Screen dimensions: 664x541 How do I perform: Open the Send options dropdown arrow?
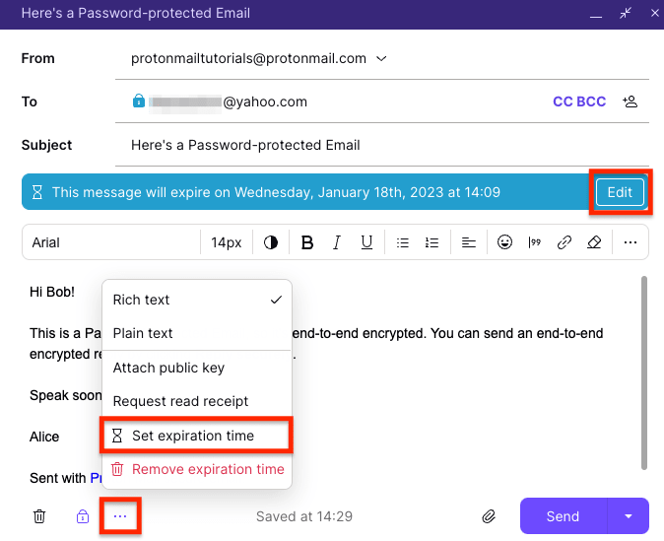point(629,516)
